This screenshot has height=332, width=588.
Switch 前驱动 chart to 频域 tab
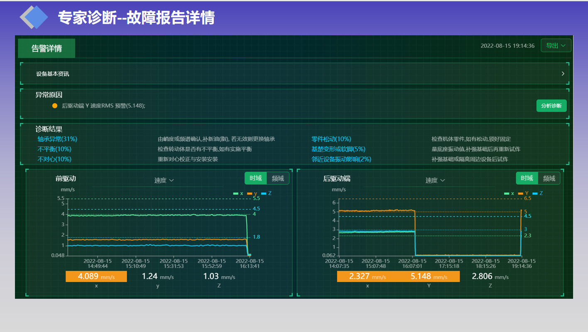tap(278, 178)
